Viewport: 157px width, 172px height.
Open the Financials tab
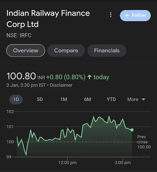[107, 51]
